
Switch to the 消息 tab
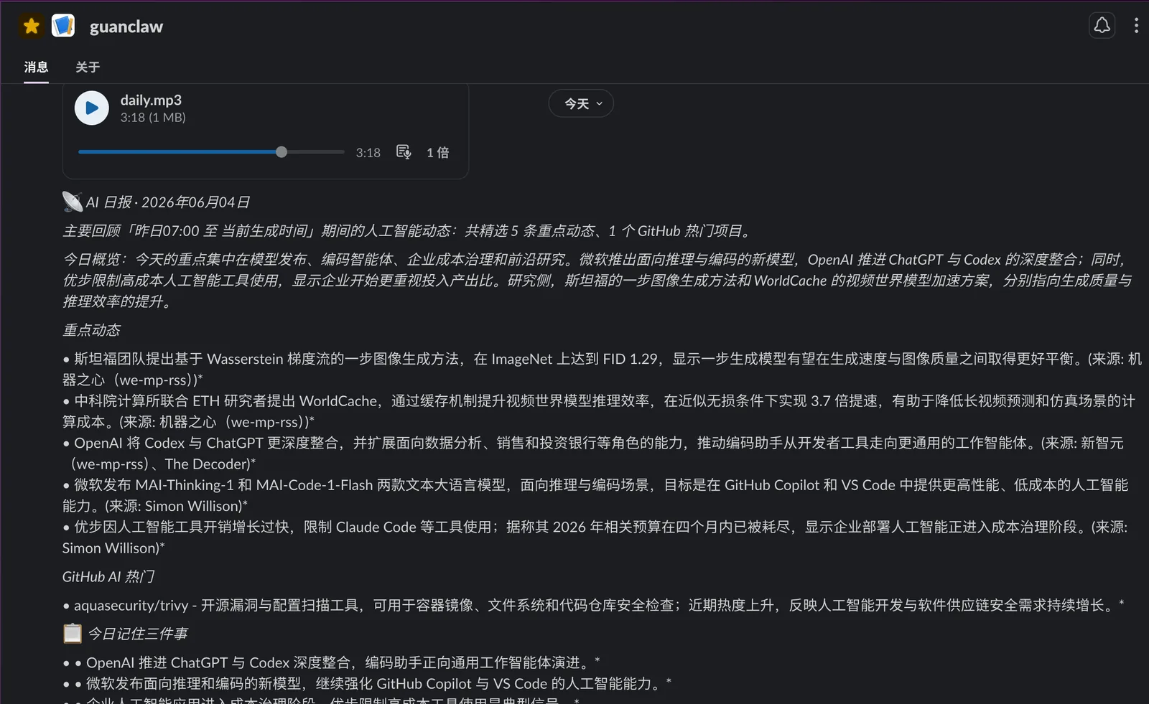click(36, 67)
